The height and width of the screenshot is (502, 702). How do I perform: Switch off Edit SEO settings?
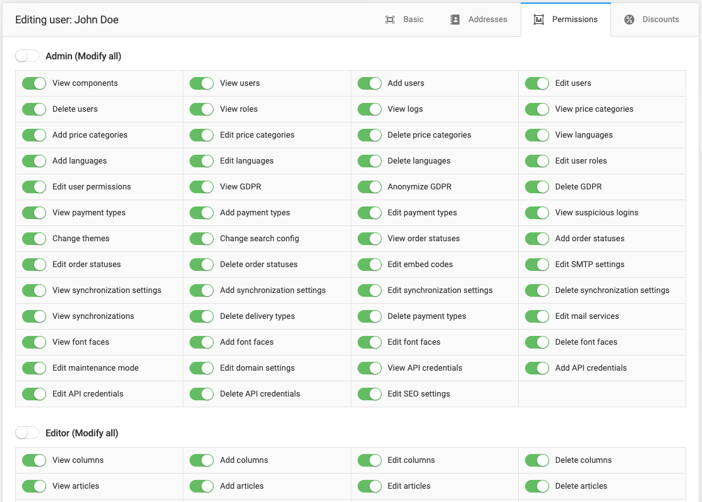click(370, 394)
